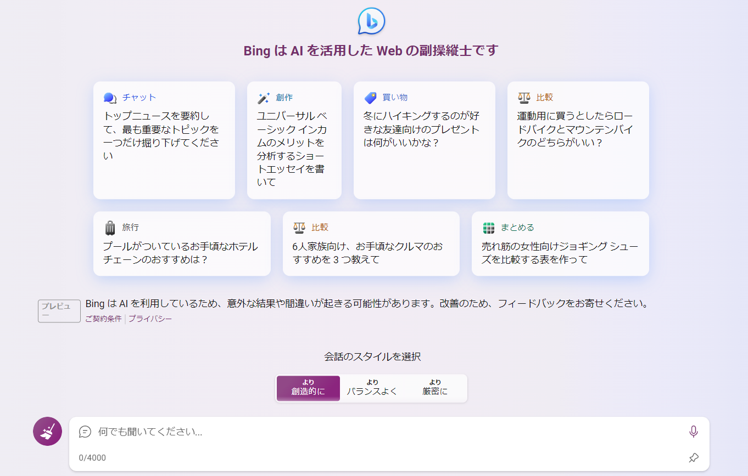Choose the ユニバーサル ベーシック インカム essay suggestion
Image resolution: width=748 pixels, height=476 pixels.
294,140
